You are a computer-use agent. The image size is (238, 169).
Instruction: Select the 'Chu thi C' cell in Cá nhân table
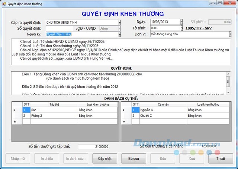pos(163,116)
